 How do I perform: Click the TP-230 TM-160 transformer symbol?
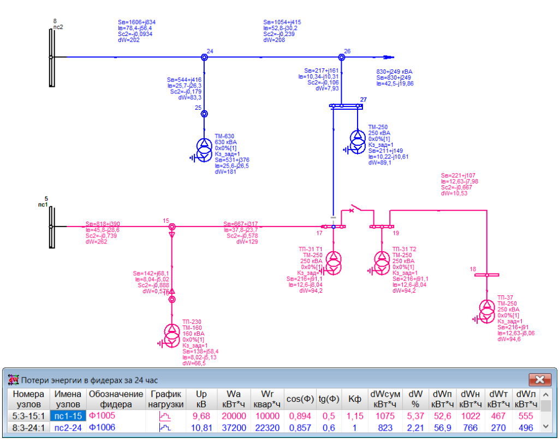coord(172,335)
